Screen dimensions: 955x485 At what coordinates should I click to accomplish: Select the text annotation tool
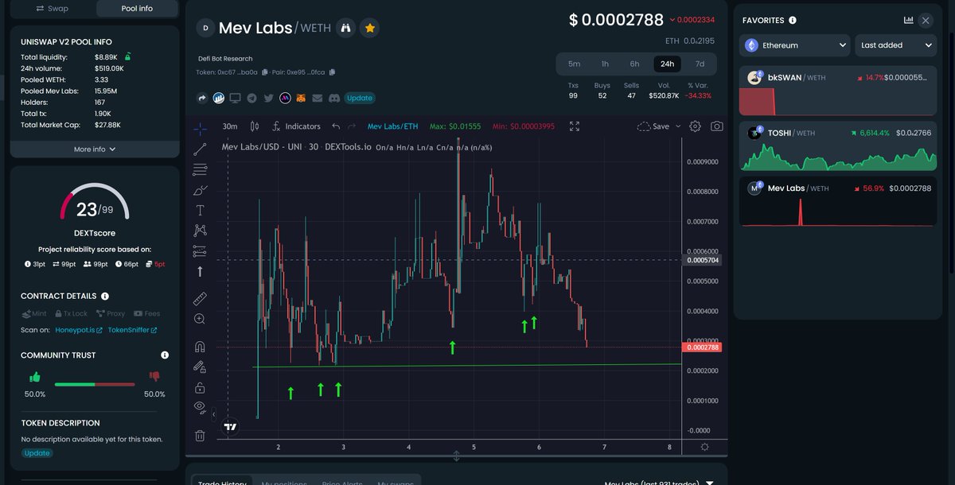coord(200,211)
